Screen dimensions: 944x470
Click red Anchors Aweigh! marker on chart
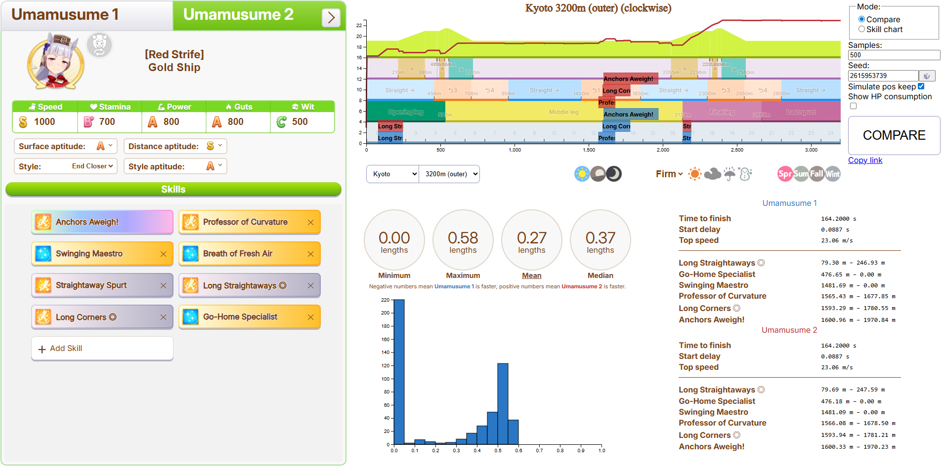coord(631,78)
